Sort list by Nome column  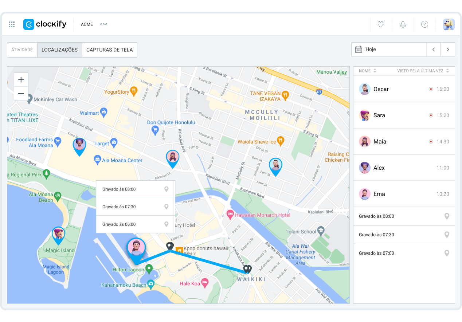pyautogui.click(x=367, y=71)
